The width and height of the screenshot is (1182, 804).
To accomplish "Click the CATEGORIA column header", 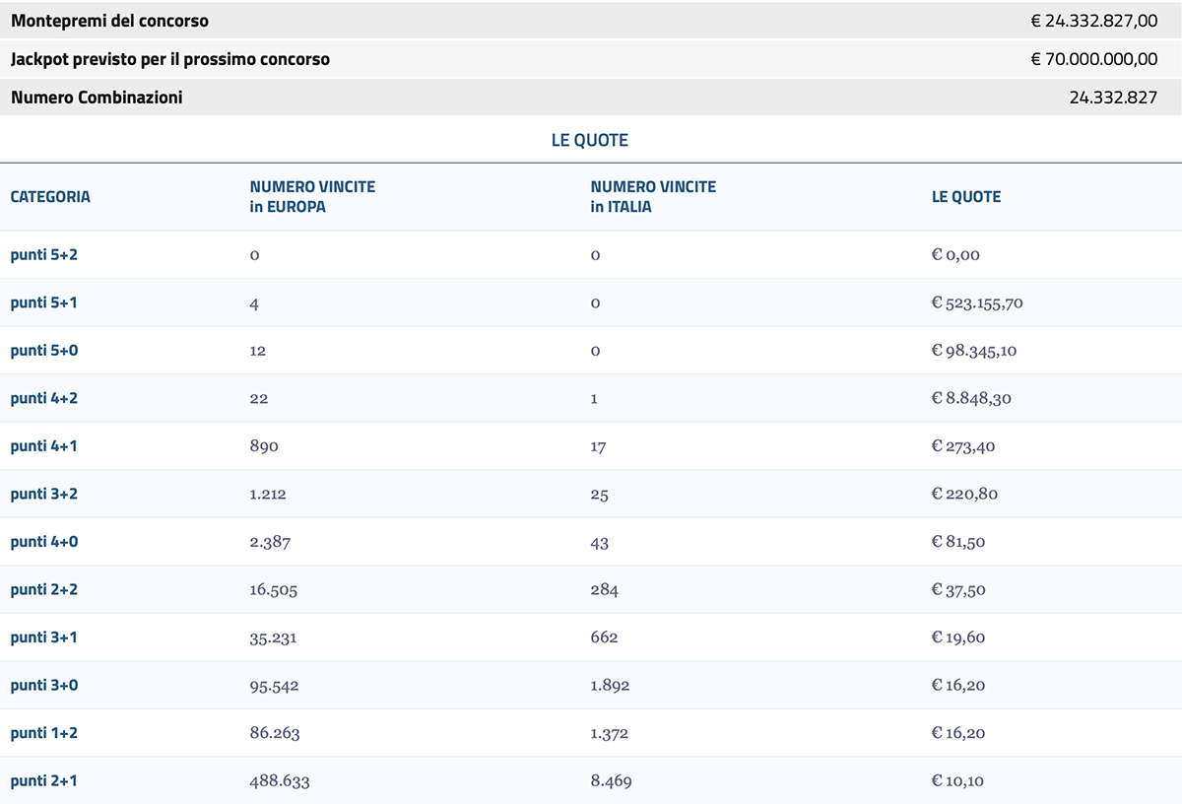I will click(x=50, y=196).
